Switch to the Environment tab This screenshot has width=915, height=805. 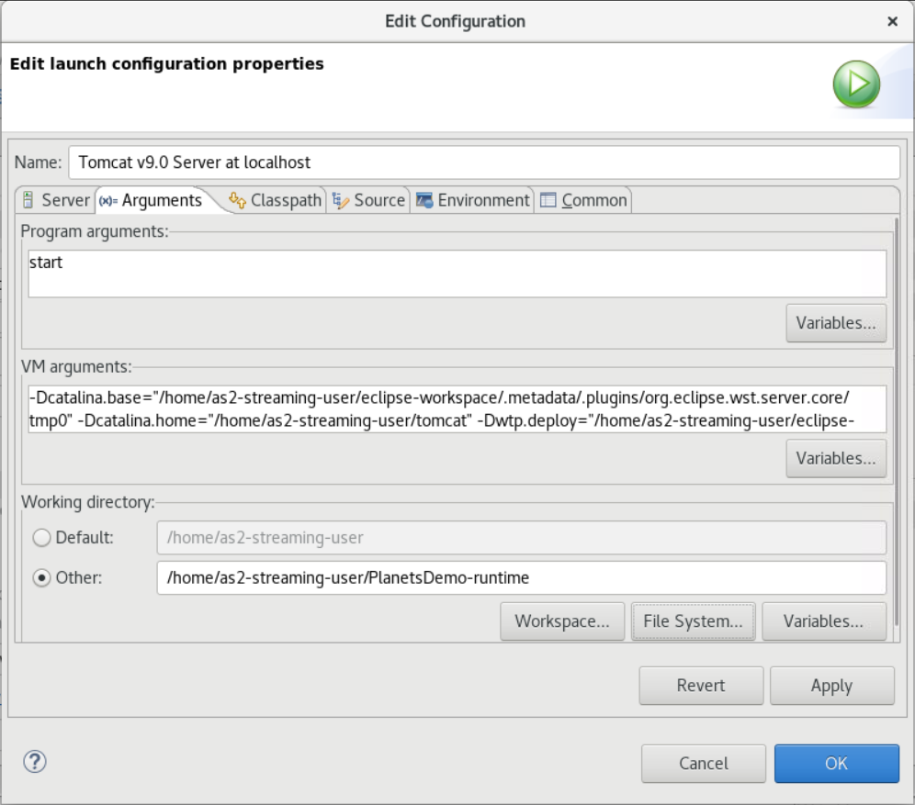473,200
